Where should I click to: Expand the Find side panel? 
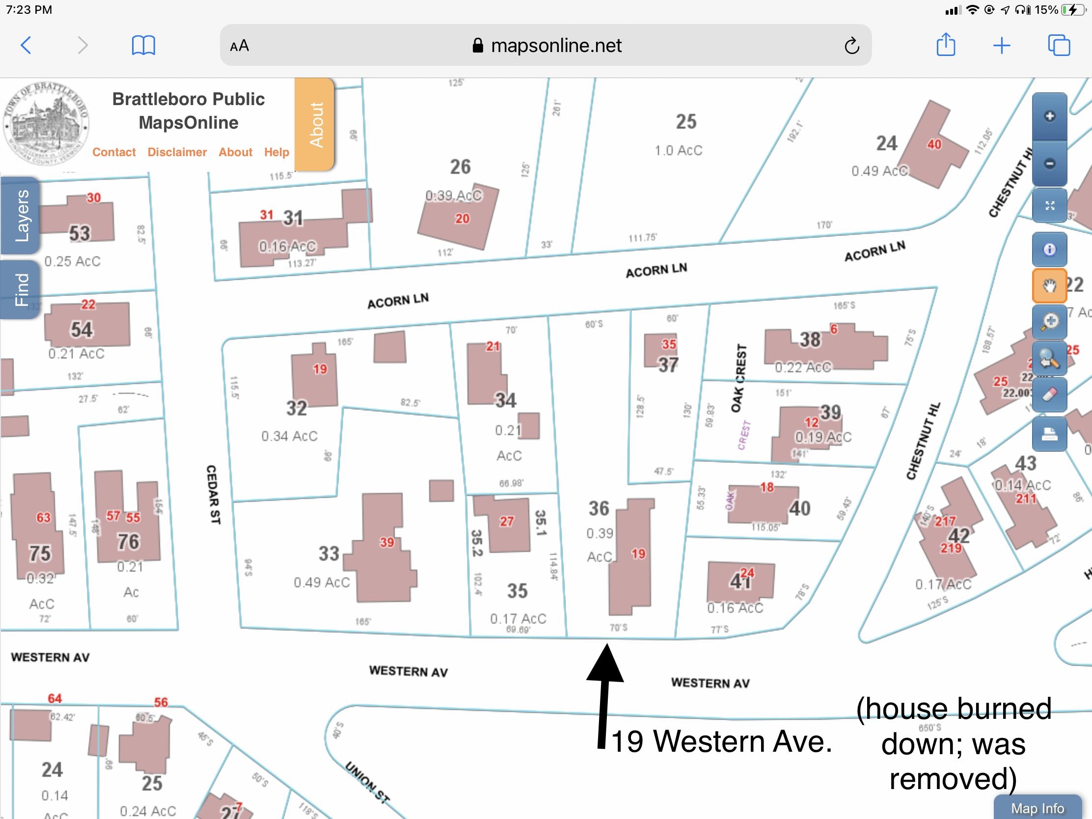coord(21,289)
